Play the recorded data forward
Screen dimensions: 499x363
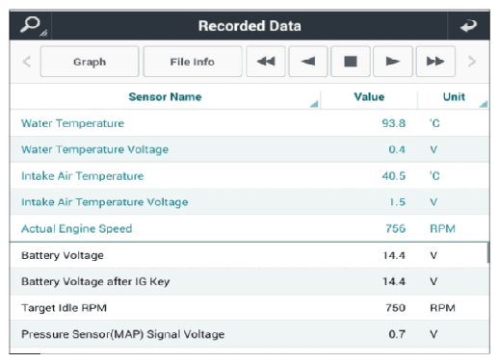click(x=393, y=62)
